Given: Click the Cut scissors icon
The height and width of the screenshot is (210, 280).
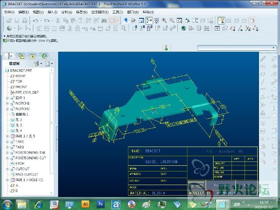Looking at the screenshot, I should 58,21.
